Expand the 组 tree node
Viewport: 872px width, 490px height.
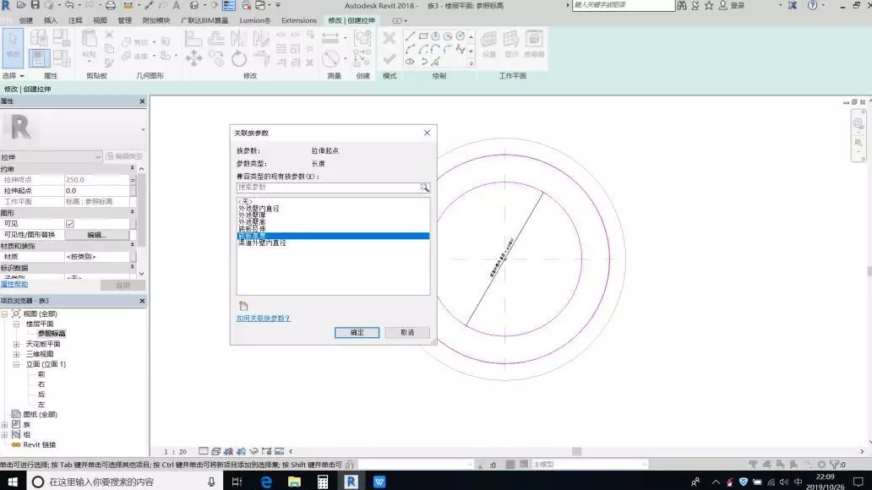4,434
